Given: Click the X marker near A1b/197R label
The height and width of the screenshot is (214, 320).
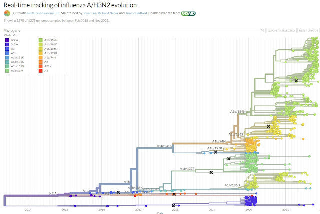Looking at the screenshot, I should [x=215, y=152].
